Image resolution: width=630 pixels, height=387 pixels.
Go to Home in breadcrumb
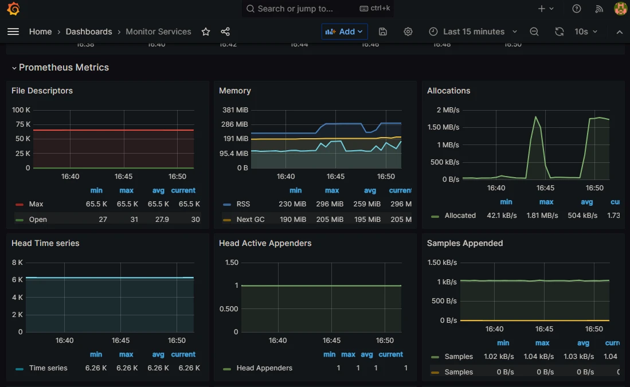pyautogui.click(x=40, y=32)
